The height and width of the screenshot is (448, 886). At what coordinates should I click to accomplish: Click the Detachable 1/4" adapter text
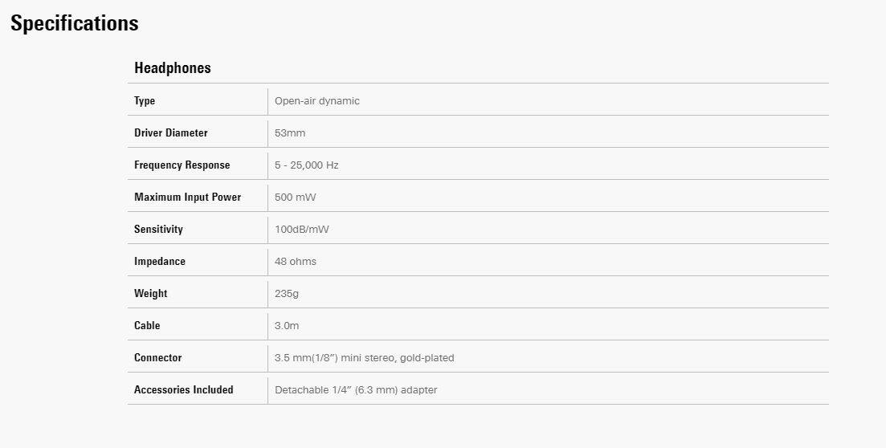click(x=356, y=390)
